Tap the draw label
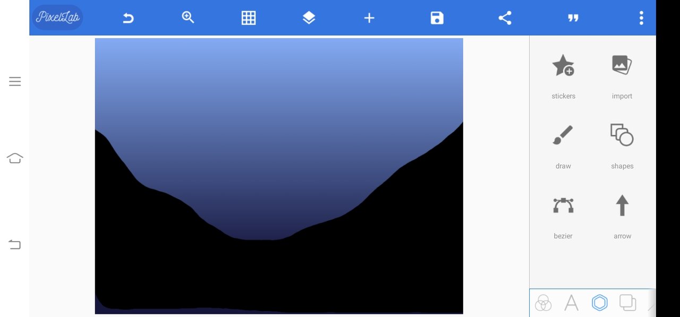 pos(563,166)
